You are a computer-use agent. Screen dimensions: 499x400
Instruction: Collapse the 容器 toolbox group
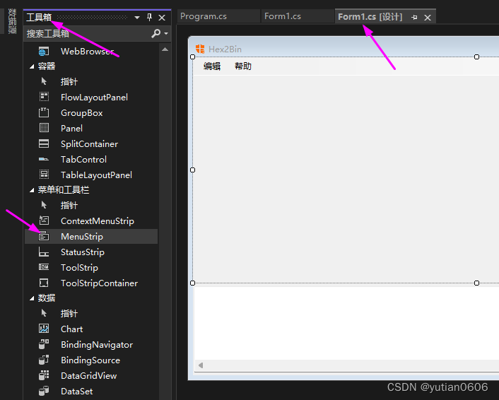point(32,66)
